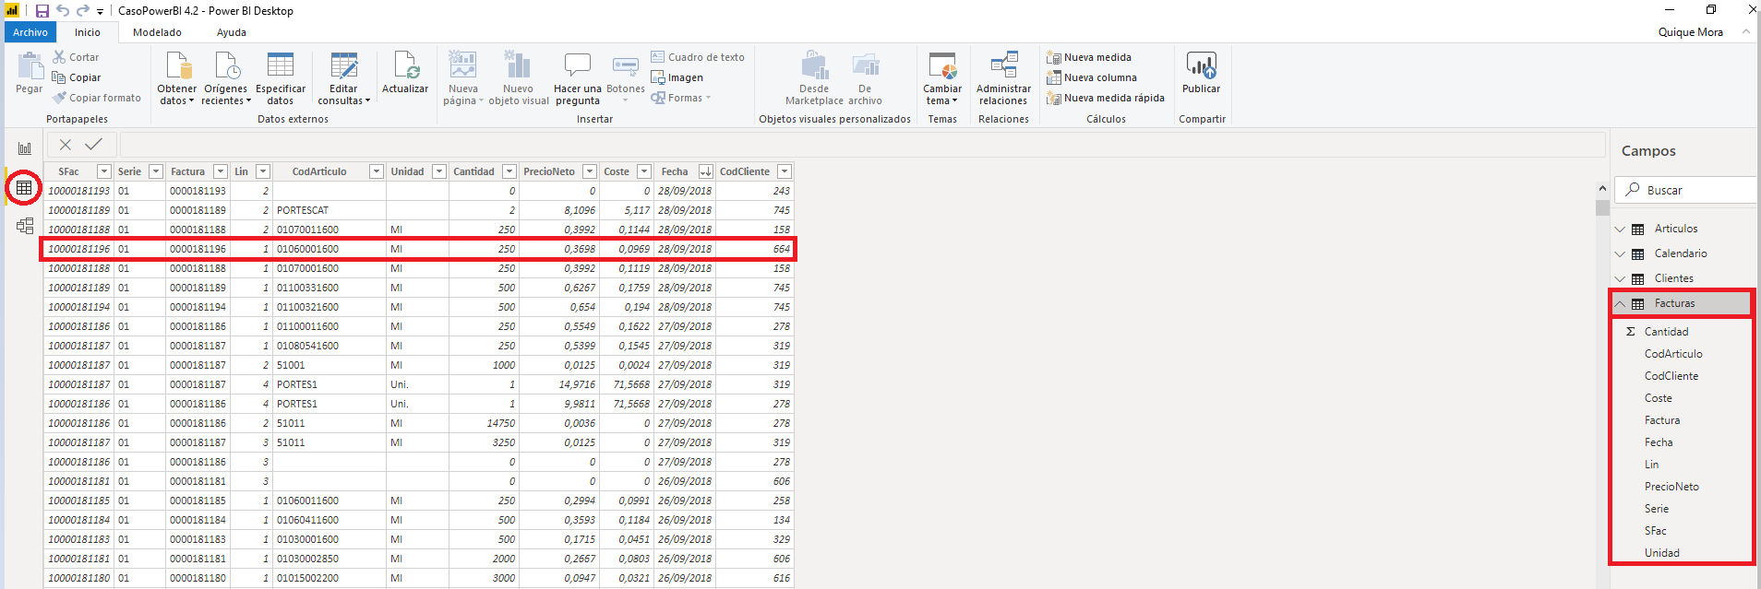The image size is (1761, 589).
Task: Select Especificar datos
Action: 281,78
